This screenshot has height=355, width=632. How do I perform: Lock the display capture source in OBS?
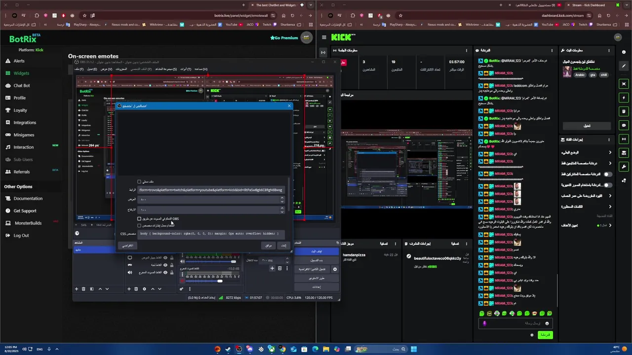point(171,257)
